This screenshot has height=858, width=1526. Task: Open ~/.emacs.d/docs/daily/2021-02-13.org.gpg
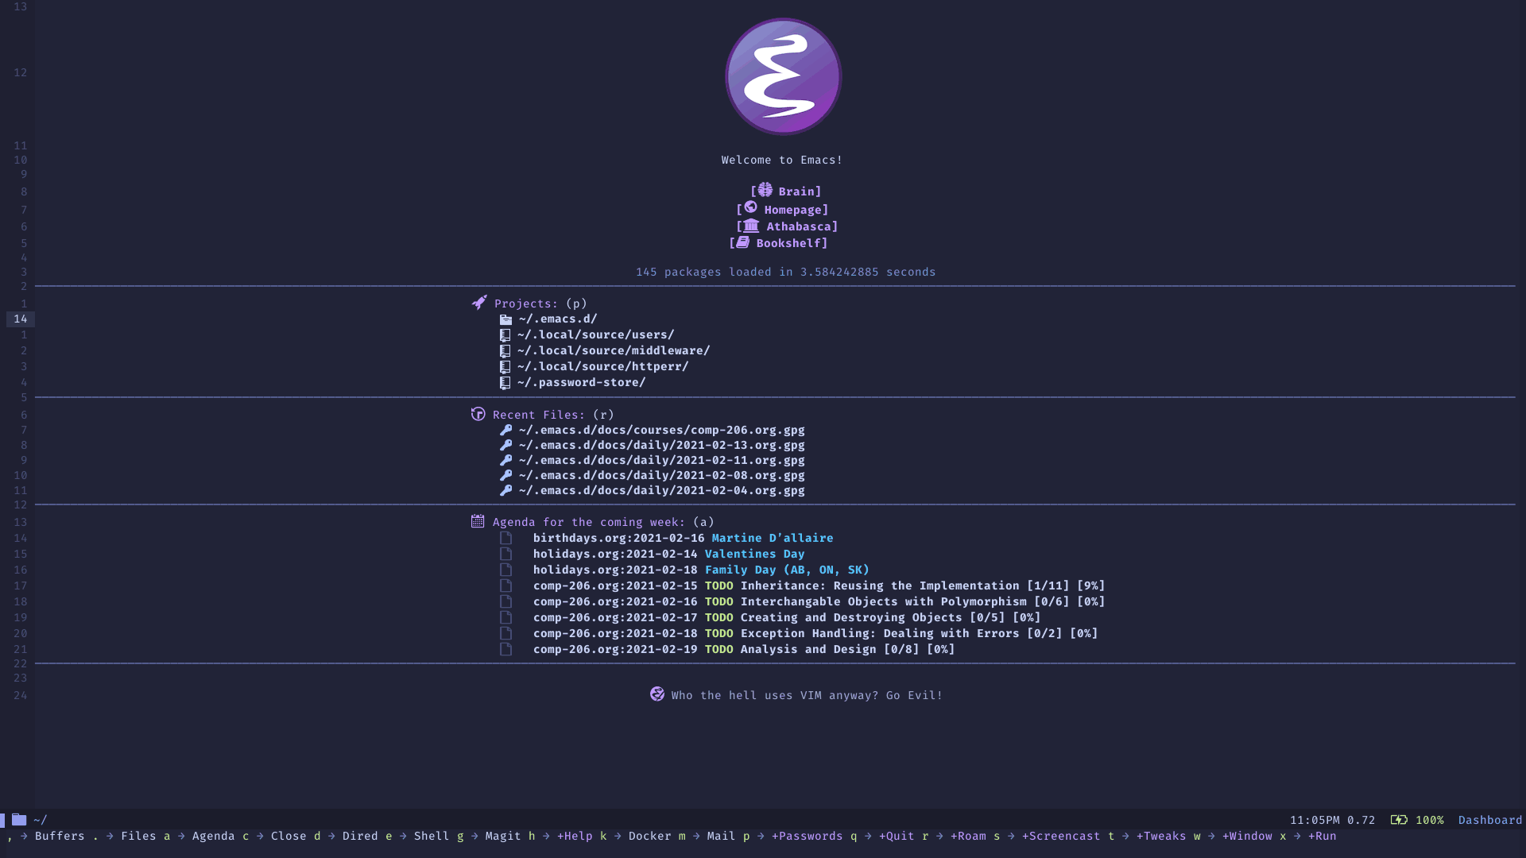coord(661,445)
